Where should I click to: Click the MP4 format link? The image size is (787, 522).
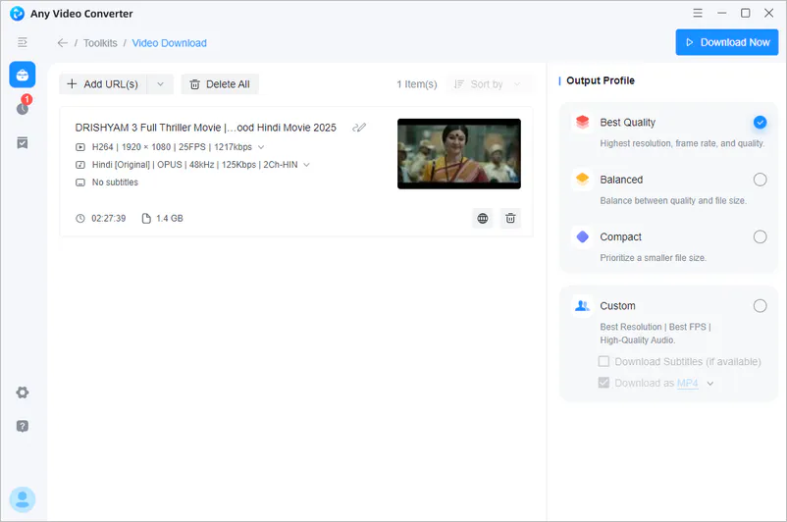687,383
